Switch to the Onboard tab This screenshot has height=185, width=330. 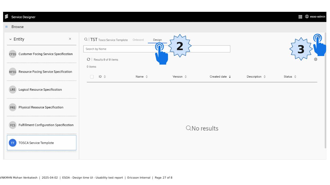click(x=138, y=40)
